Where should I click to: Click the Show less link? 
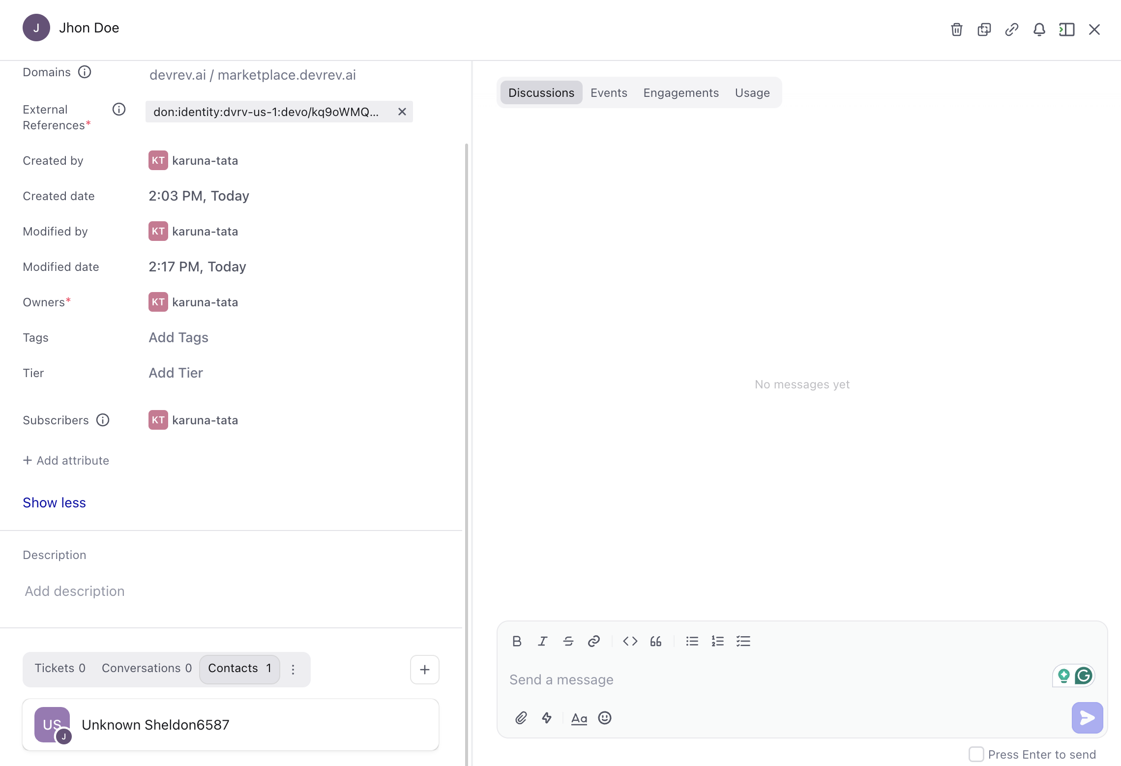point(54,502)
